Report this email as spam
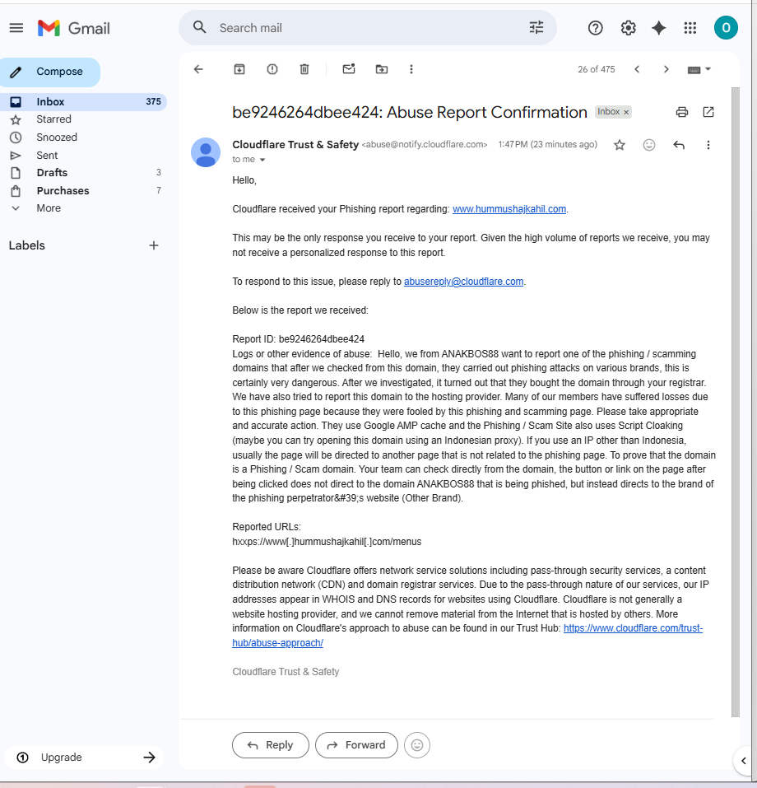 (x=272, y=69)
